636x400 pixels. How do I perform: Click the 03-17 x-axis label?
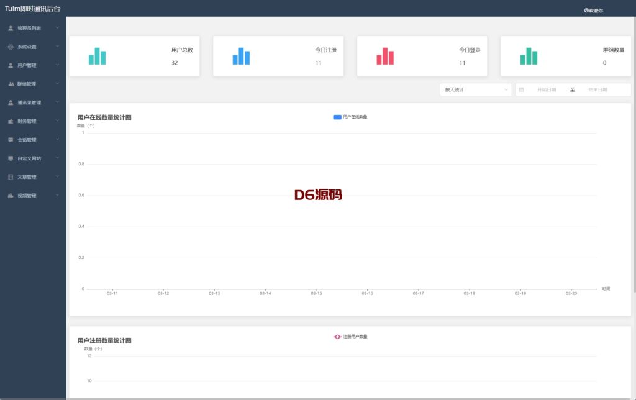418,293
